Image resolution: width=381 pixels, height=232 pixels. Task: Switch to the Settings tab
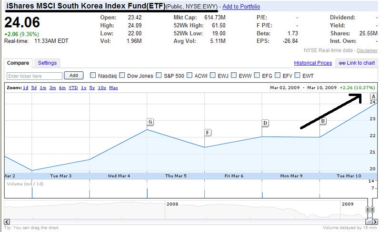[47, 63]
